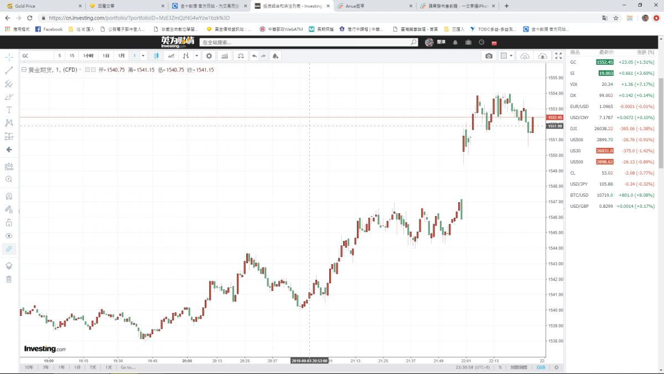
Task: Click the trash icon to remove drawings
Action: [x=9, y=279]
